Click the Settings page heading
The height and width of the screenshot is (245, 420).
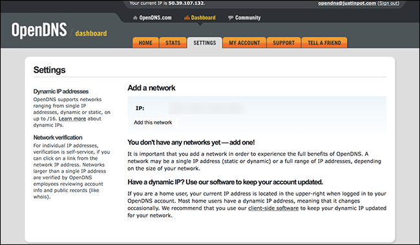pyautogui.click(x=49, y=70)
